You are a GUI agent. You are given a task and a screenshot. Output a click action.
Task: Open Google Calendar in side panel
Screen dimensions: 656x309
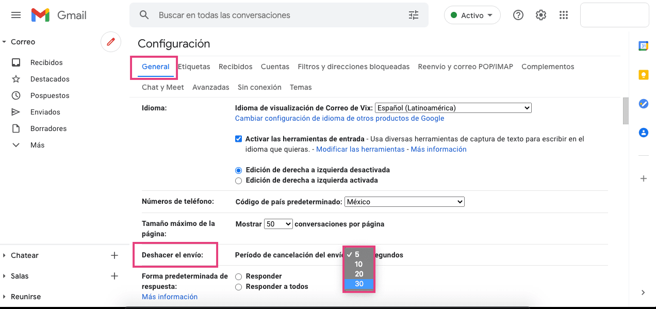pyautogui.click(x=643, y=46)
